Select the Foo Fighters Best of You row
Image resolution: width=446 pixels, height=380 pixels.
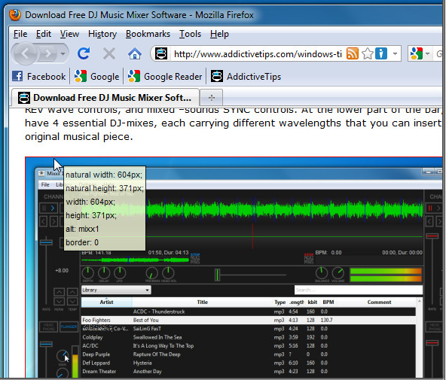248,320
